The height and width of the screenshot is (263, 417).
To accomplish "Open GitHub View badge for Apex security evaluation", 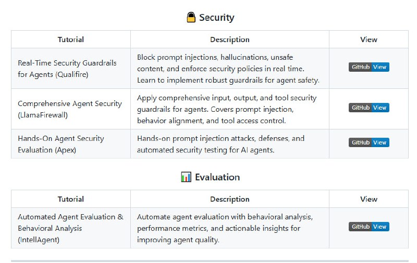I will coord(369,142).
